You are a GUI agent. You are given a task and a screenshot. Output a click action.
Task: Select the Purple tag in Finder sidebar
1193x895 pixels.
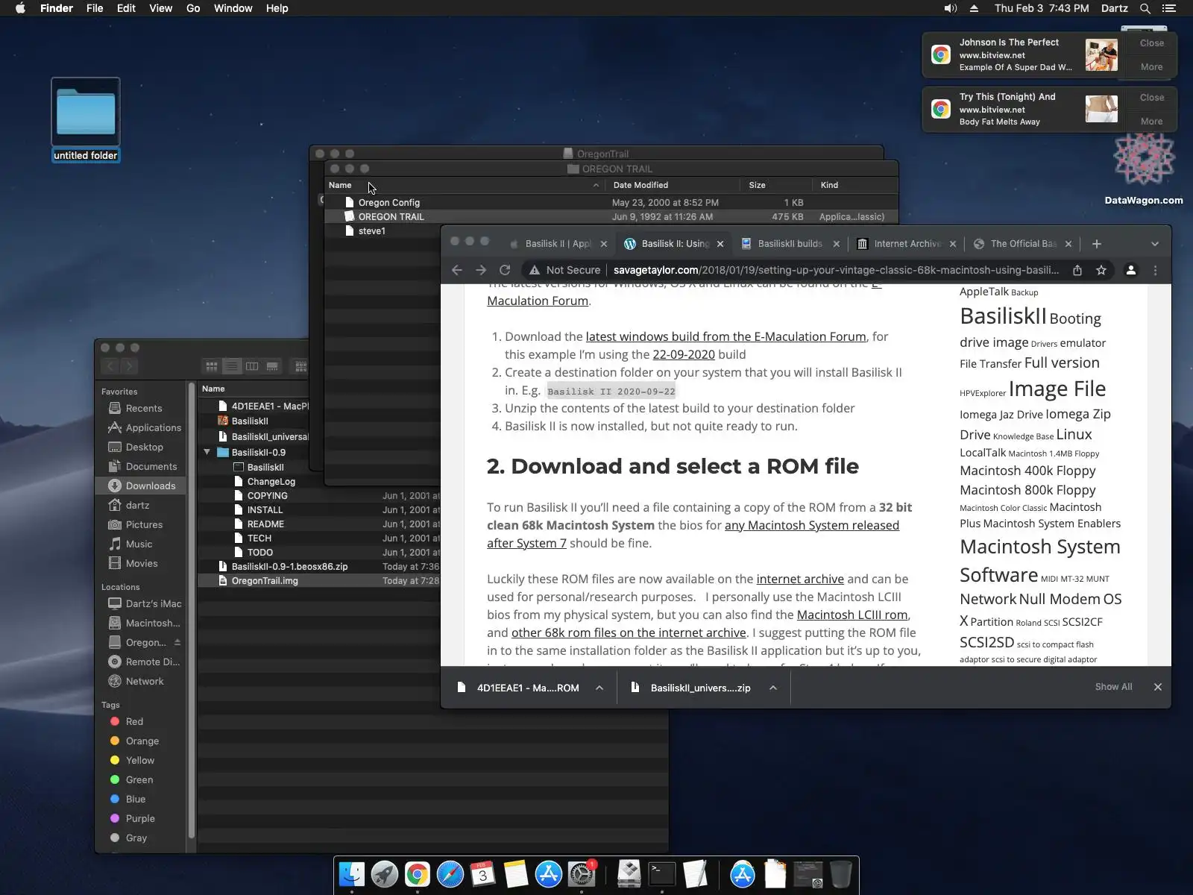pyautogui.click(x=140, y=818)
